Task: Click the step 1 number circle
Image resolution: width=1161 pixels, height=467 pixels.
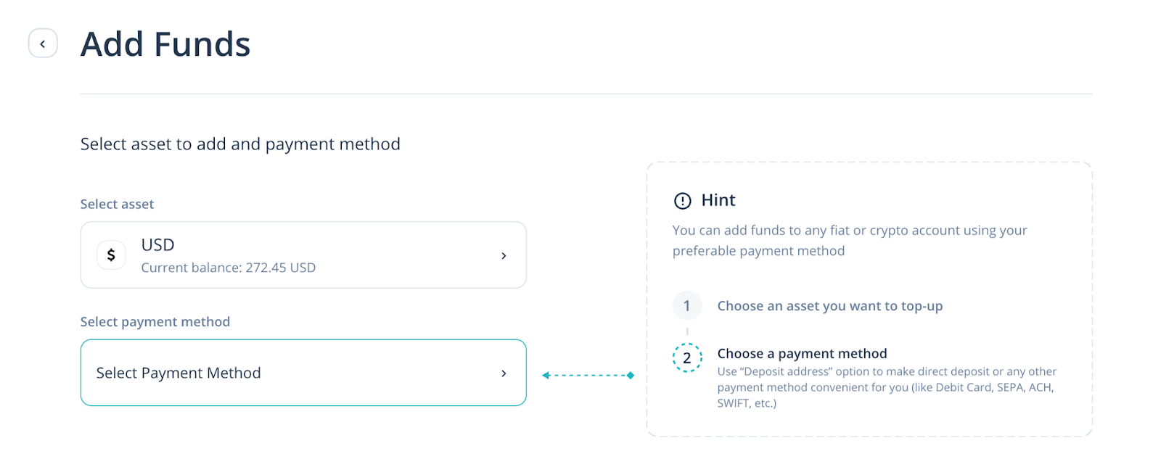Action: tap(686, 306)
